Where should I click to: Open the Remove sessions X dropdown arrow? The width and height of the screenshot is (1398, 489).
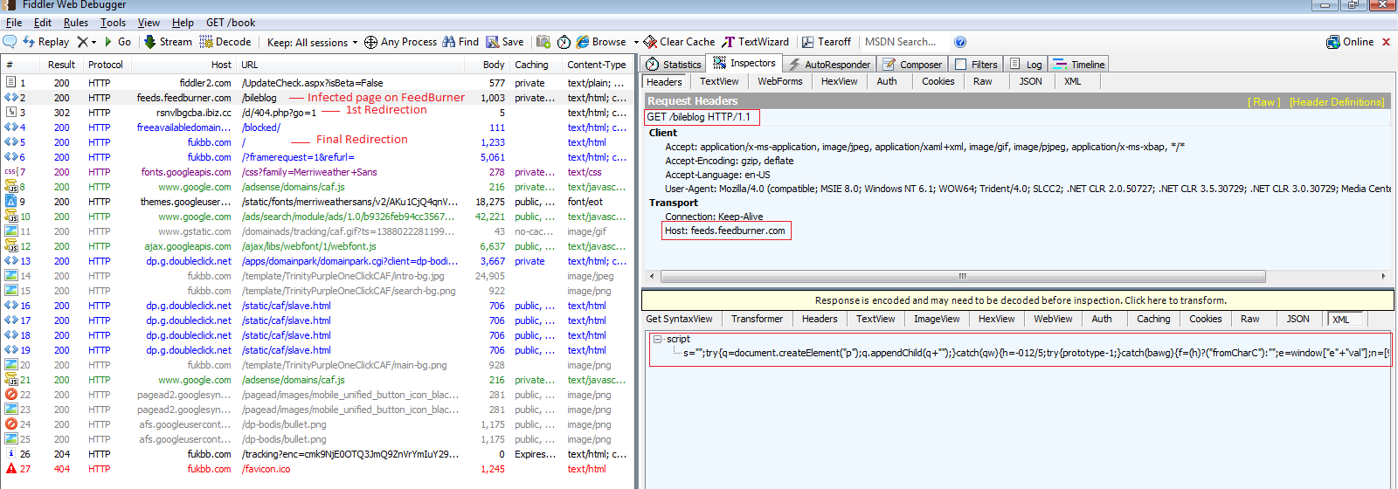93,42
